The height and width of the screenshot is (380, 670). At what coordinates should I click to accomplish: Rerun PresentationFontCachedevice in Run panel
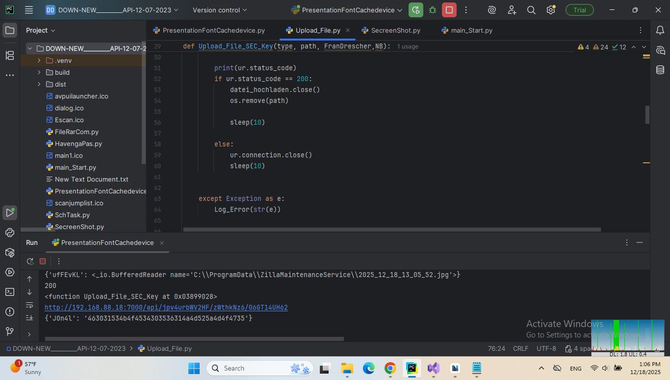(x=30, y=261)
